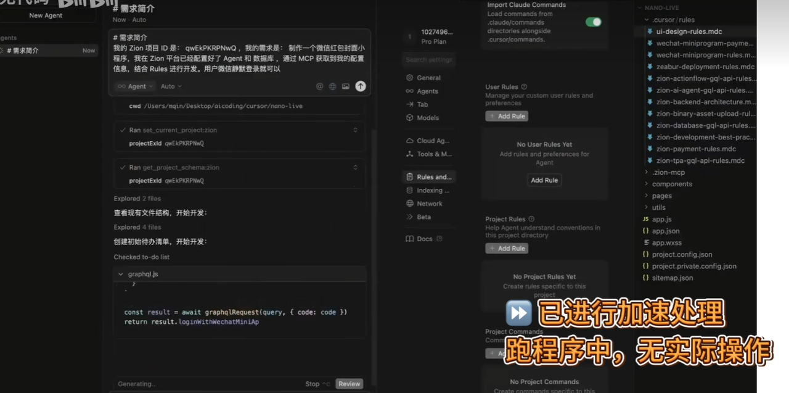Click the User Rules info icon

click(x=524, y=87)
